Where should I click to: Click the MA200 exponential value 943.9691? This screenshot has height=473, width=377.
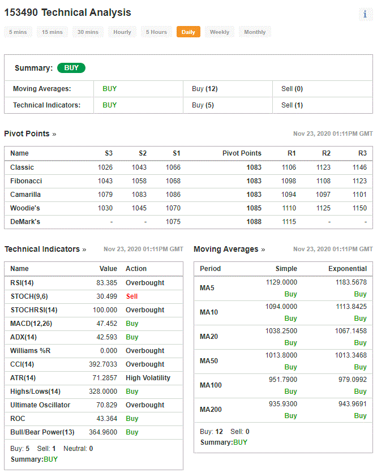point(353,404)
